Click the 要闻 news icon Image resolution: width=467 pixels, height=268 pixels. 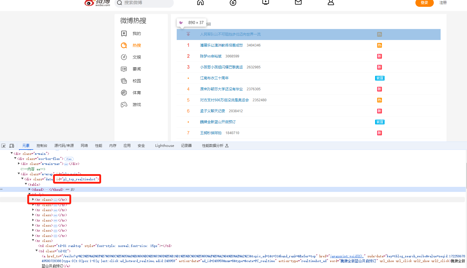coord(124,69)
